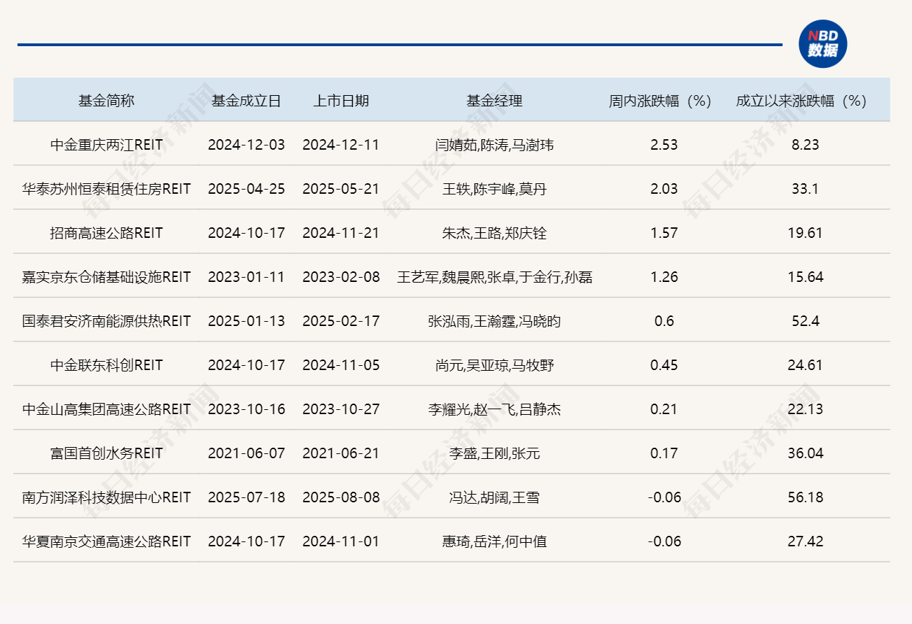912x624 pixels.
Task: Click listing date 2024-11-05
Action: pyautogui.click(x=341, y=365)
